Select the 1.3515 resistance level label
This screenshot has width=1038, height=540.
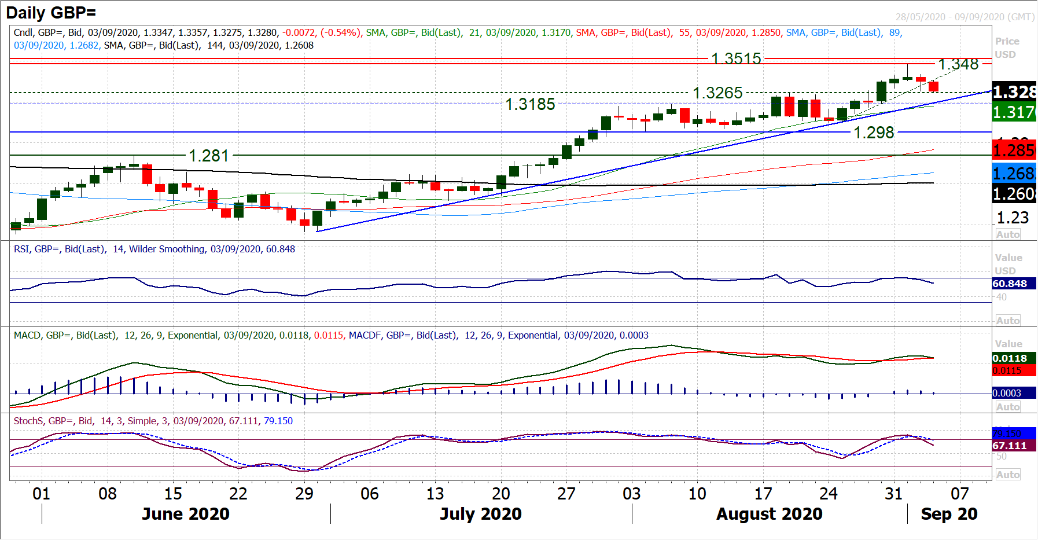click(x=736, y=58)
